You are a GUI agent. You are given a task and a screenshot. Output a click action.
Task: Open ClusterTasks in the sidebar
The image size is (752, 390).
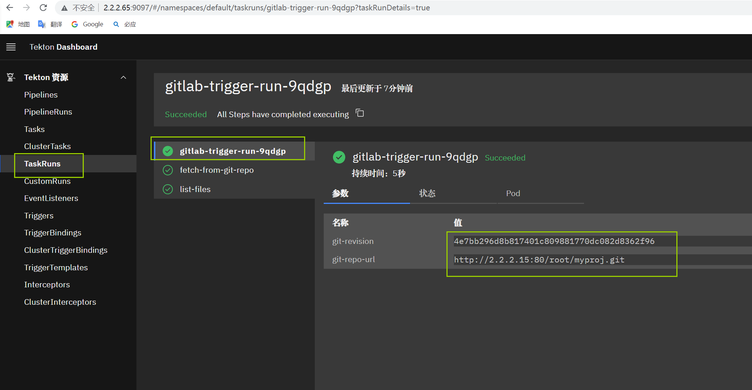point(47,146)
